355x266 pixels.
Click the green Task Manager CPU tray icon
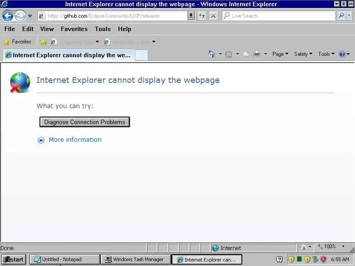point(299,259)
